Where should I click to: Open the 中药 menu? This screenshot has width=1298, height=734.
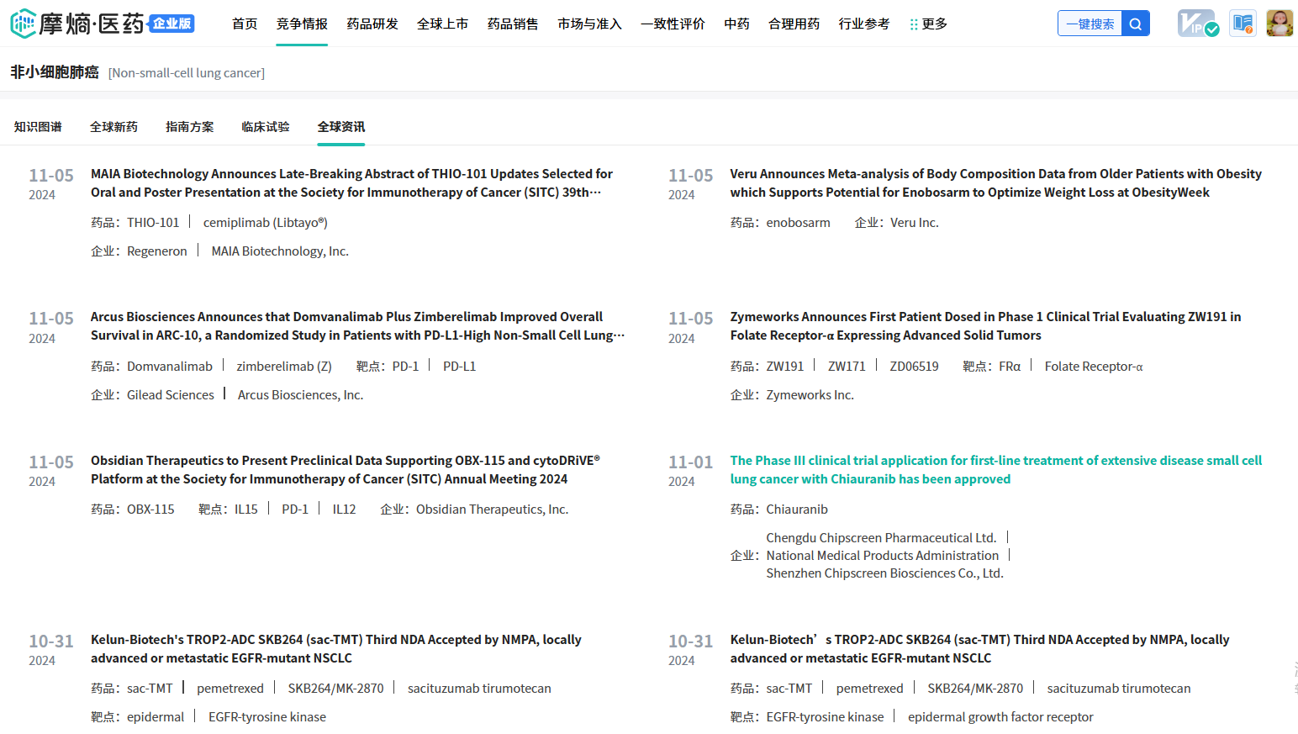click(736, 24)
